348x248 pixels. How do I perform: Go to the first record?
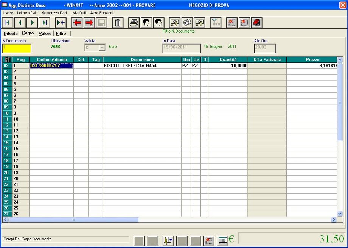(x=8, y=23)
